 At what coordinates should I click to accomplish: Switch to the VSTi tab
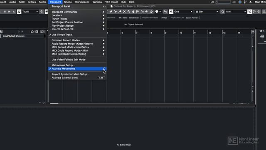coord(262,31)
